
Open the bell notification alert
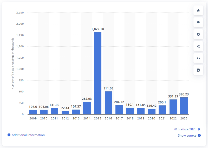point(198,22)
